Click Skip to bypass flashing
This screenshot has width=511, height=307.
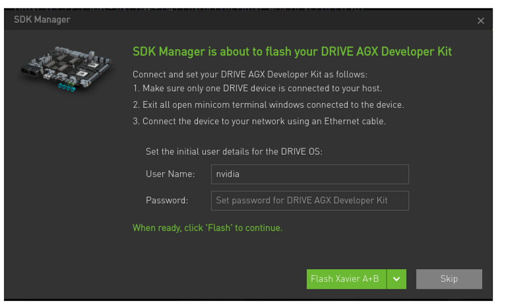(449, 279)
